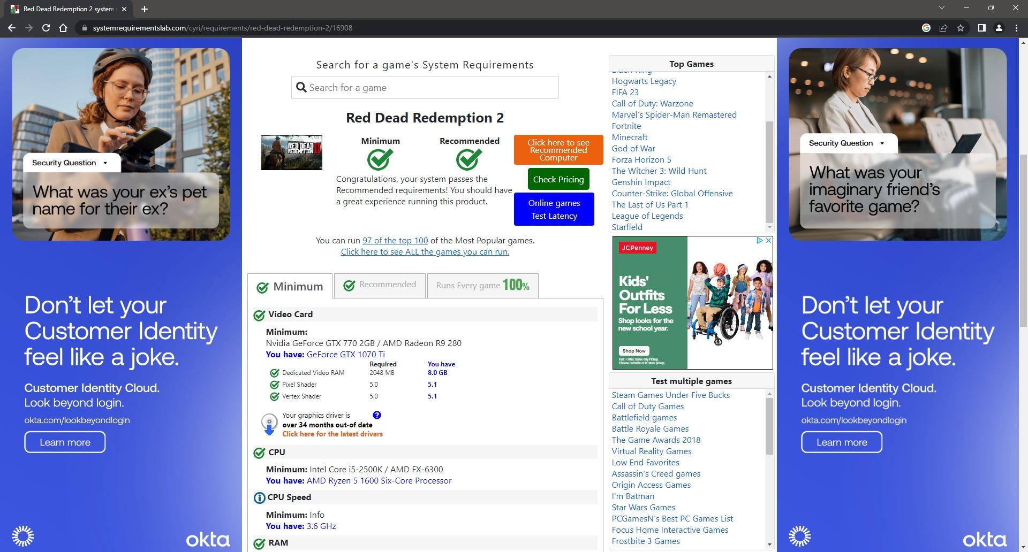
Task: Open the God of War link
Action: pyautogui.click(x=633, y=149)
